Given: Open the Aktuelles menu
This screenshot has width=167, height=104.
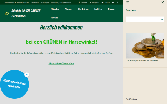Looking at the screenshot, I should tap(55, 9).
